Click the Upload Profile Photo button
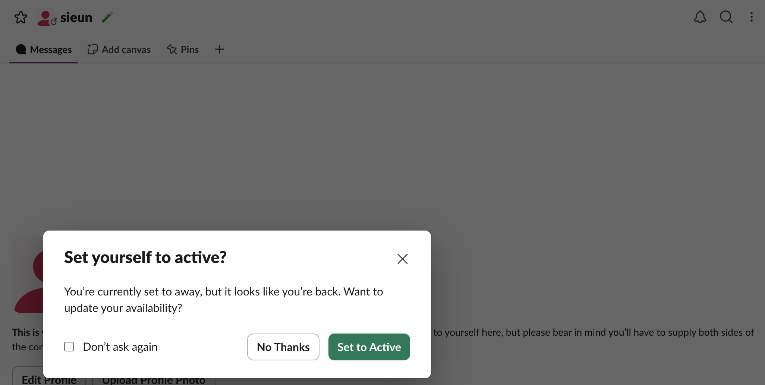 pos(154,382)
